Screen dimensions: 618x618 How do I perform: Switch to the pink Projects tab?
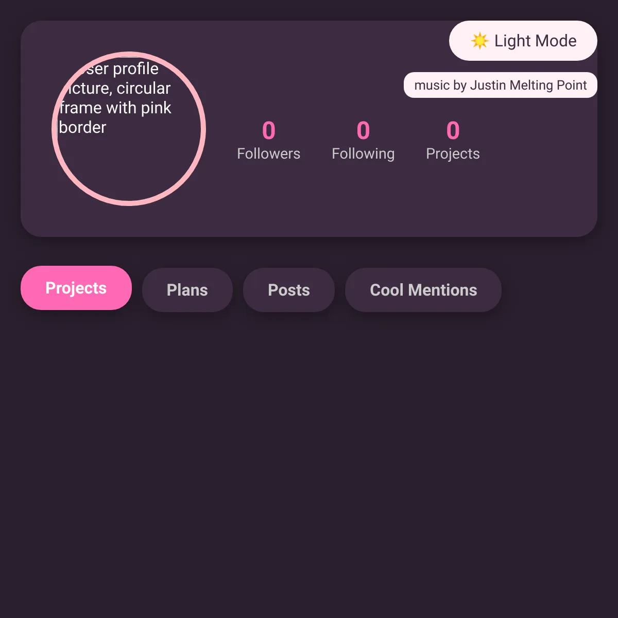tap(76, 288)
